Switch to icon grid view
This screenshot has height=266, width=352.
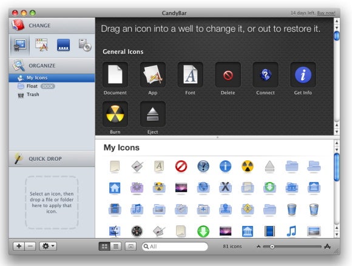pos(104,247)
